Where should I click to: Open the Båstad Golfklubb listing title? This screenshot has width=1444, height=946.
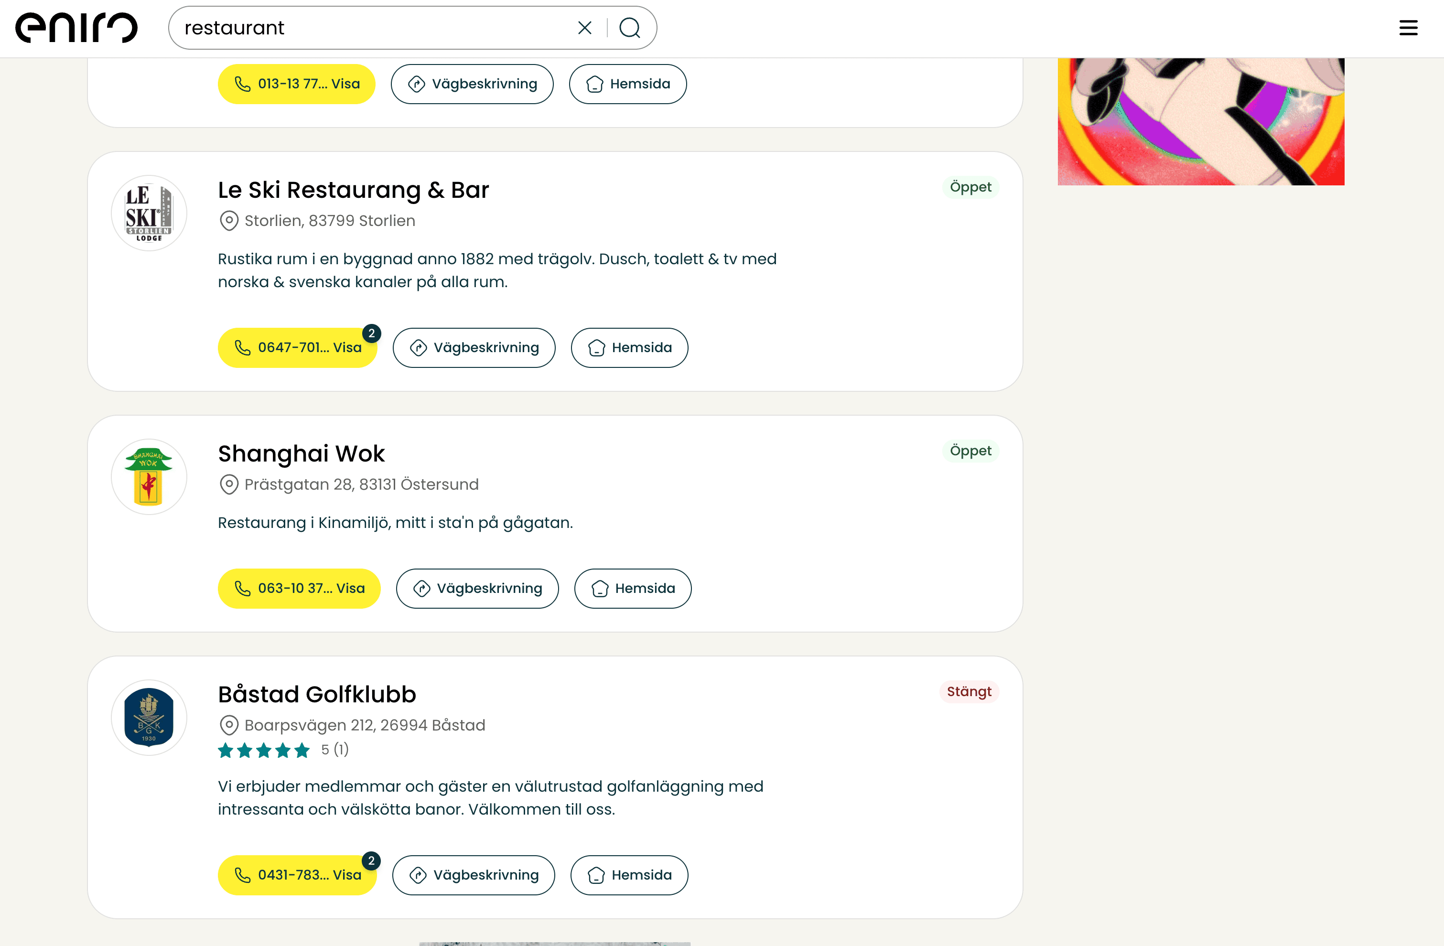pos(317,694)
